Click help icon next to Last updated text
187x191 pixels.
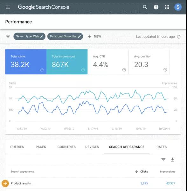tap(179, 37)
